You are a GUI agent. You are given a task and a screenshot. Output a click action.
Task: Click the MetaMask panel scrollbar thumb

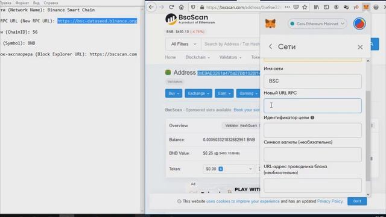368,136
